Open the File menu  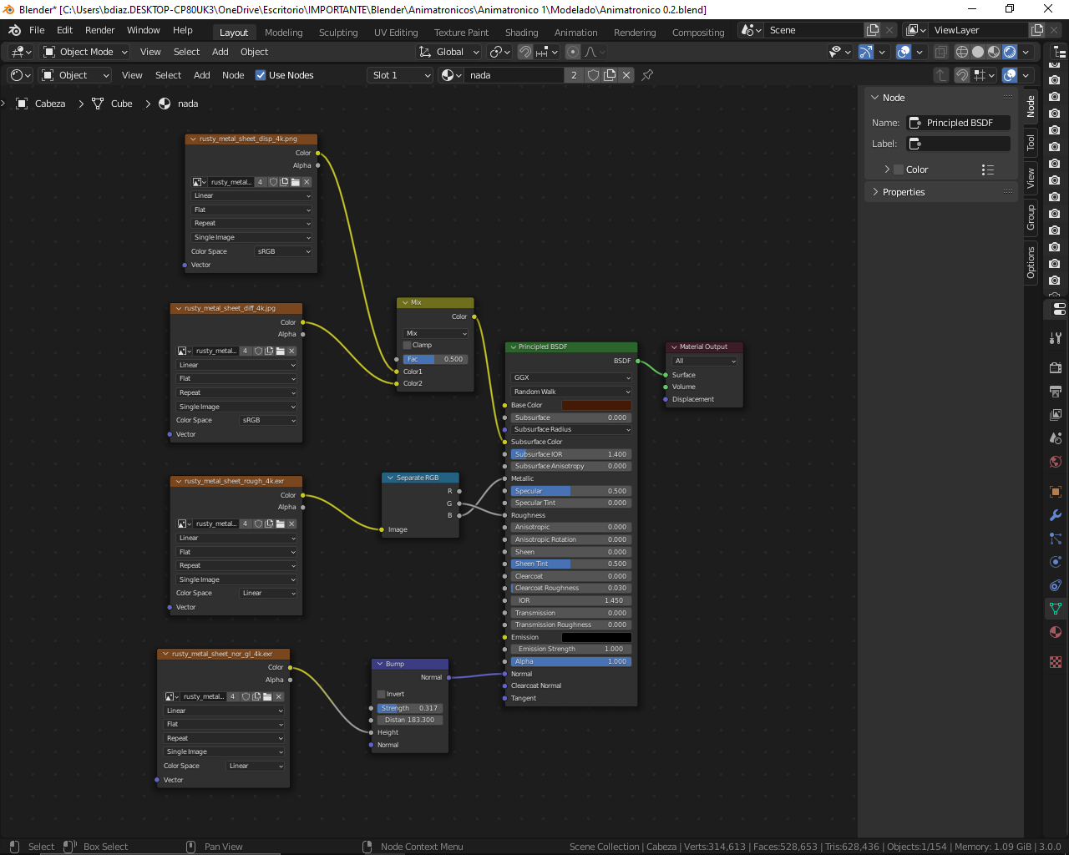(x=37, y=30)
